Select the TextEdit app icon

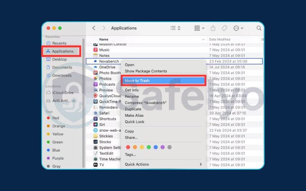[x=95, y=153]
